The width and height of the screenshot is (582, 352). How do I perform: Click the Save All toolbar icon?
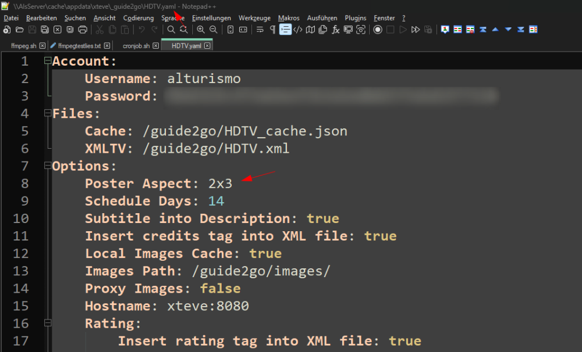pyautogui.click(x=45, y=30)
